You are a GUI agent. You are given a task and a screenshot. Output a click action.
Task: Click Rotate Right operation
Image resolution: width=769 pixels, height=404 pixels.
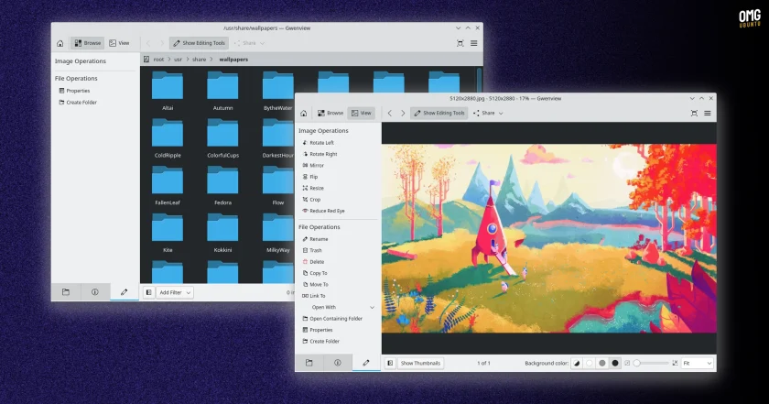319,154
